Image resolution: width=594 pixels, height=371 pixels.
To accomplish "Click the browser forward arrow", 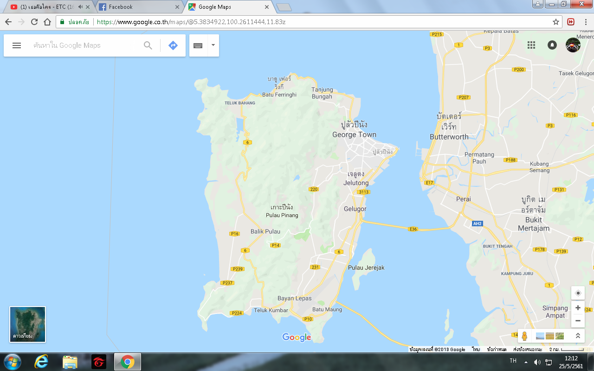I will 21,22.
